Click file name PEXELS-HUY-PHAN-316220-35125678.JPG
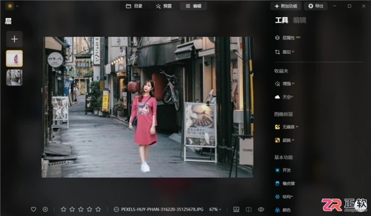Screen dimensions: 371x216 coord(162,209)
